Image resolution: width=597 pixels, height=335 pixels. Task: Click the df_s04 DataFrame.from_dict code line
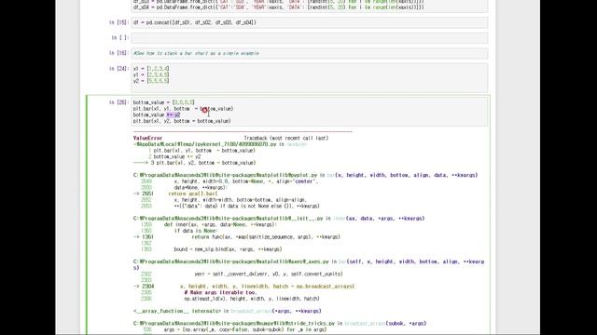pos(278,7)
